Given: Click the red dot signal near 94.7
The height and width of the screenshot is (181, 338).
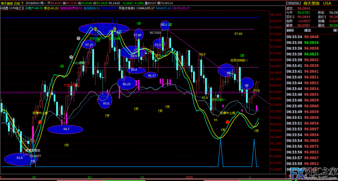Looking at the screenshot, I should pyautogui.click(x=40, y=121).
